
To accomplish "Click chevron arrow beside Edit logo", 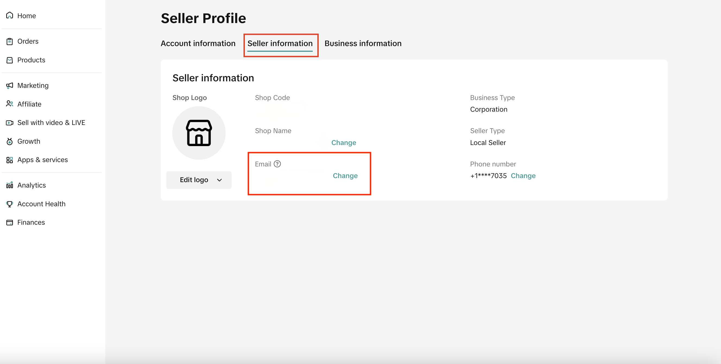I will pos(219,180).
